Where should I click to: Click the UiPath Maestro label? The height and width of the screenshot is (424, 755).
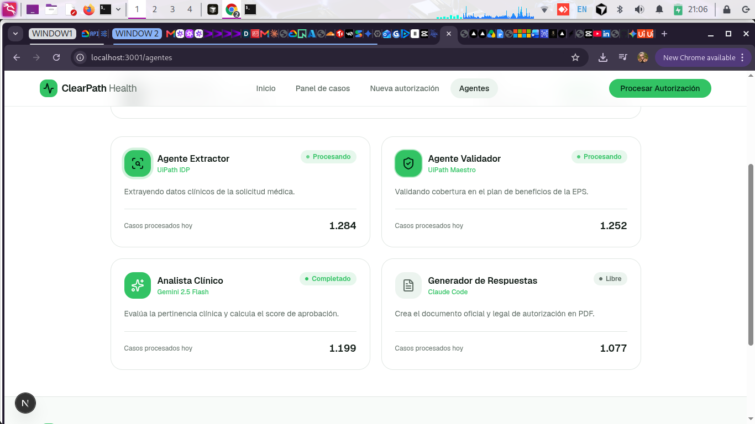point(452,170)
